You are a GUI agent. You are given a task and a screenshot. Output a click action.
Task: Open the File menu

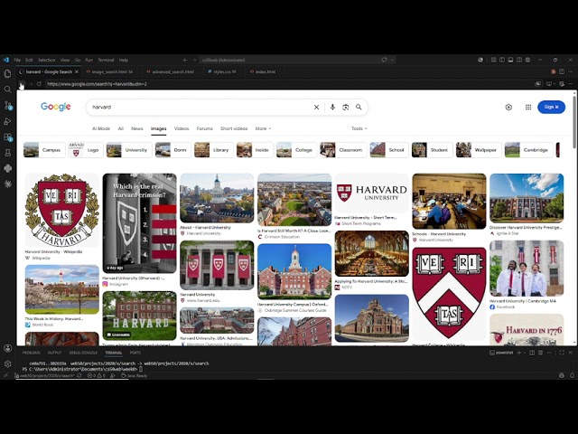click(17, 60)
